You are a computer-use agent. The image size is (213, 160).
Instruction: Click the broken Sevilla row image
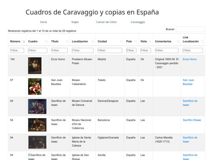37,156
